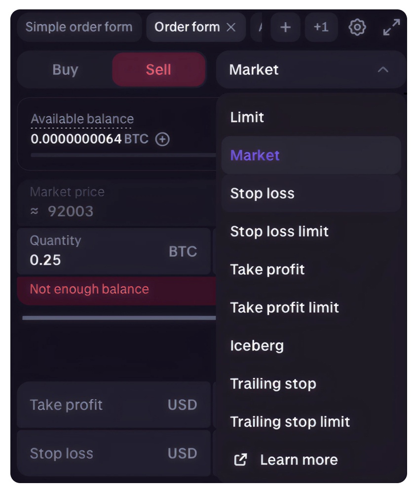Click the Take profit USD field
Viewport: 415px width, 491px height.
(113, 405)
